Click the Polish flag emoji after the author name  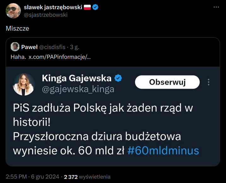pyautogui.click(x=87, y=7)
